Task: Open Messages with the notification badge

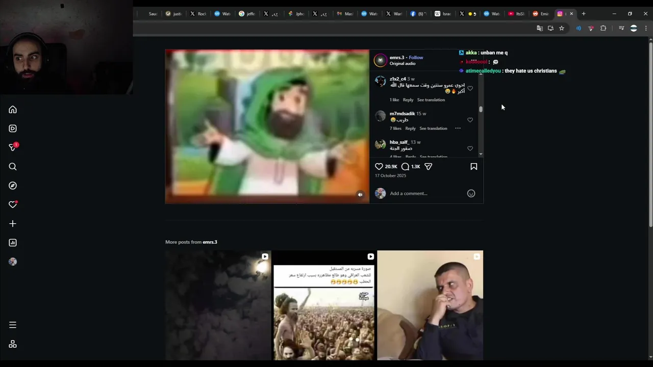Action: [x=13, y=147]
